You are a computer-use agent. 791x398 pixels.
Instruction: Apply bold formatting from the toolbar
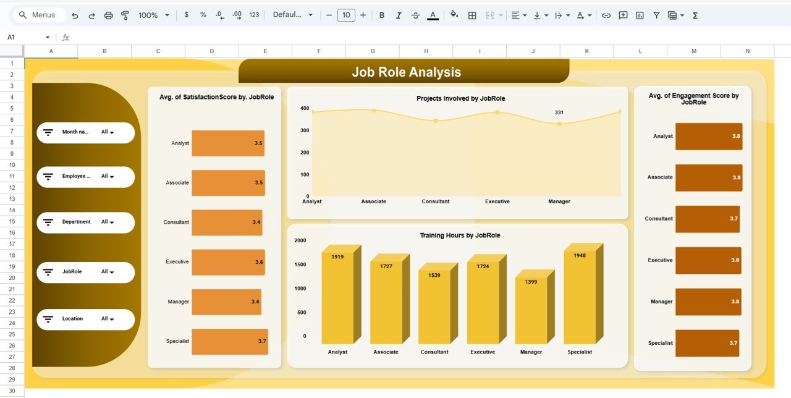pos(381,15)
